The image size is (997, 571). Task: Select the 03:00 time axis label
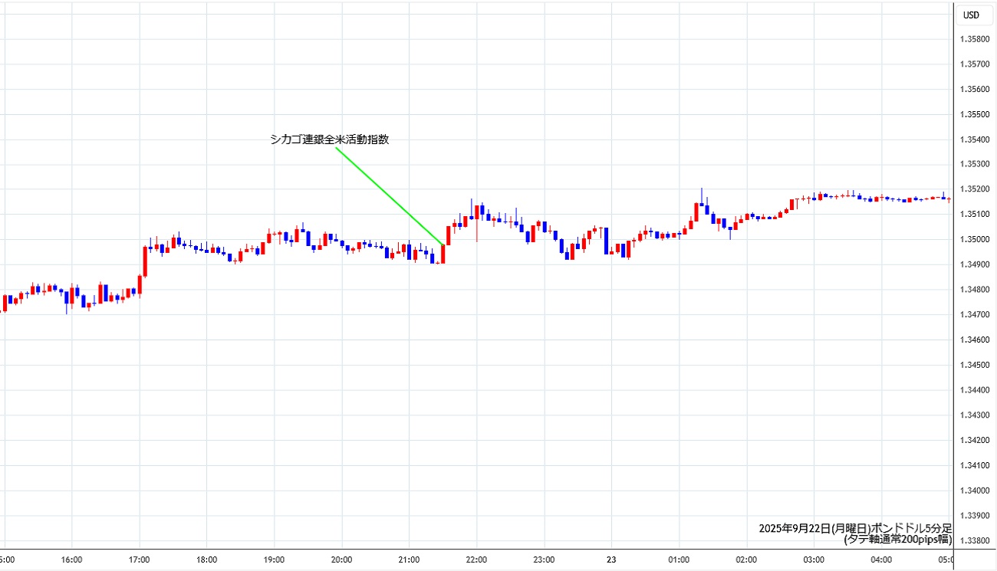point(814,560)
